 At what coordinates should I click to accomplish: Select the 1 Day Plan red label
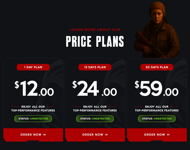click(33, 67)
